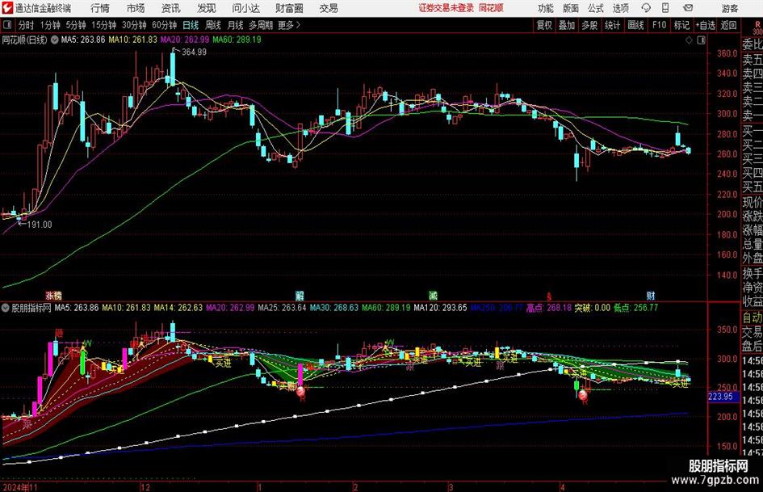Open the 资讯 menu
763x492 pixels.
point(171,8)
